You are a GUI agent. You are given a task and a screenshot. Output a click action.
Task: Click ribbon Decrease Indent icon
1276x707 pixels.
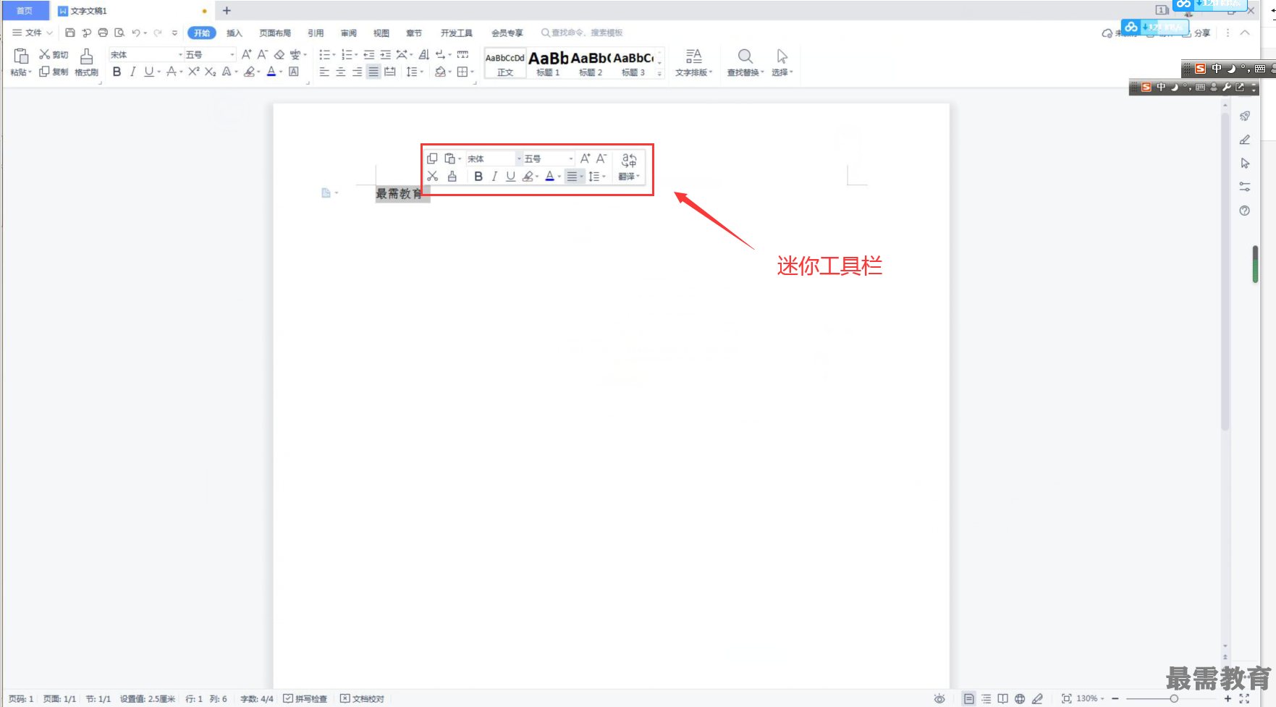(x=369, y=54)
